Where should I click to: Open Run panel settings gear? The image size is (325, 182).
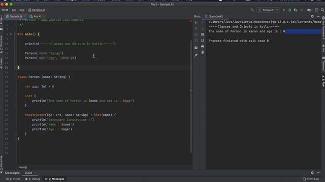[312, 16]
